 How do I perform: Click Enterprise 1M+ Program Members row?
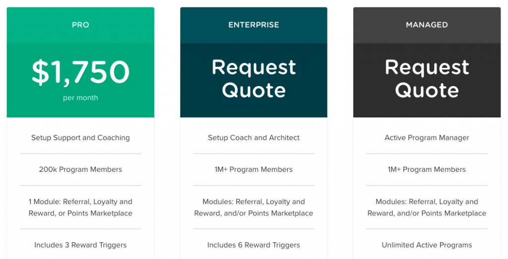pyautogui.click(x=254, y=169)
